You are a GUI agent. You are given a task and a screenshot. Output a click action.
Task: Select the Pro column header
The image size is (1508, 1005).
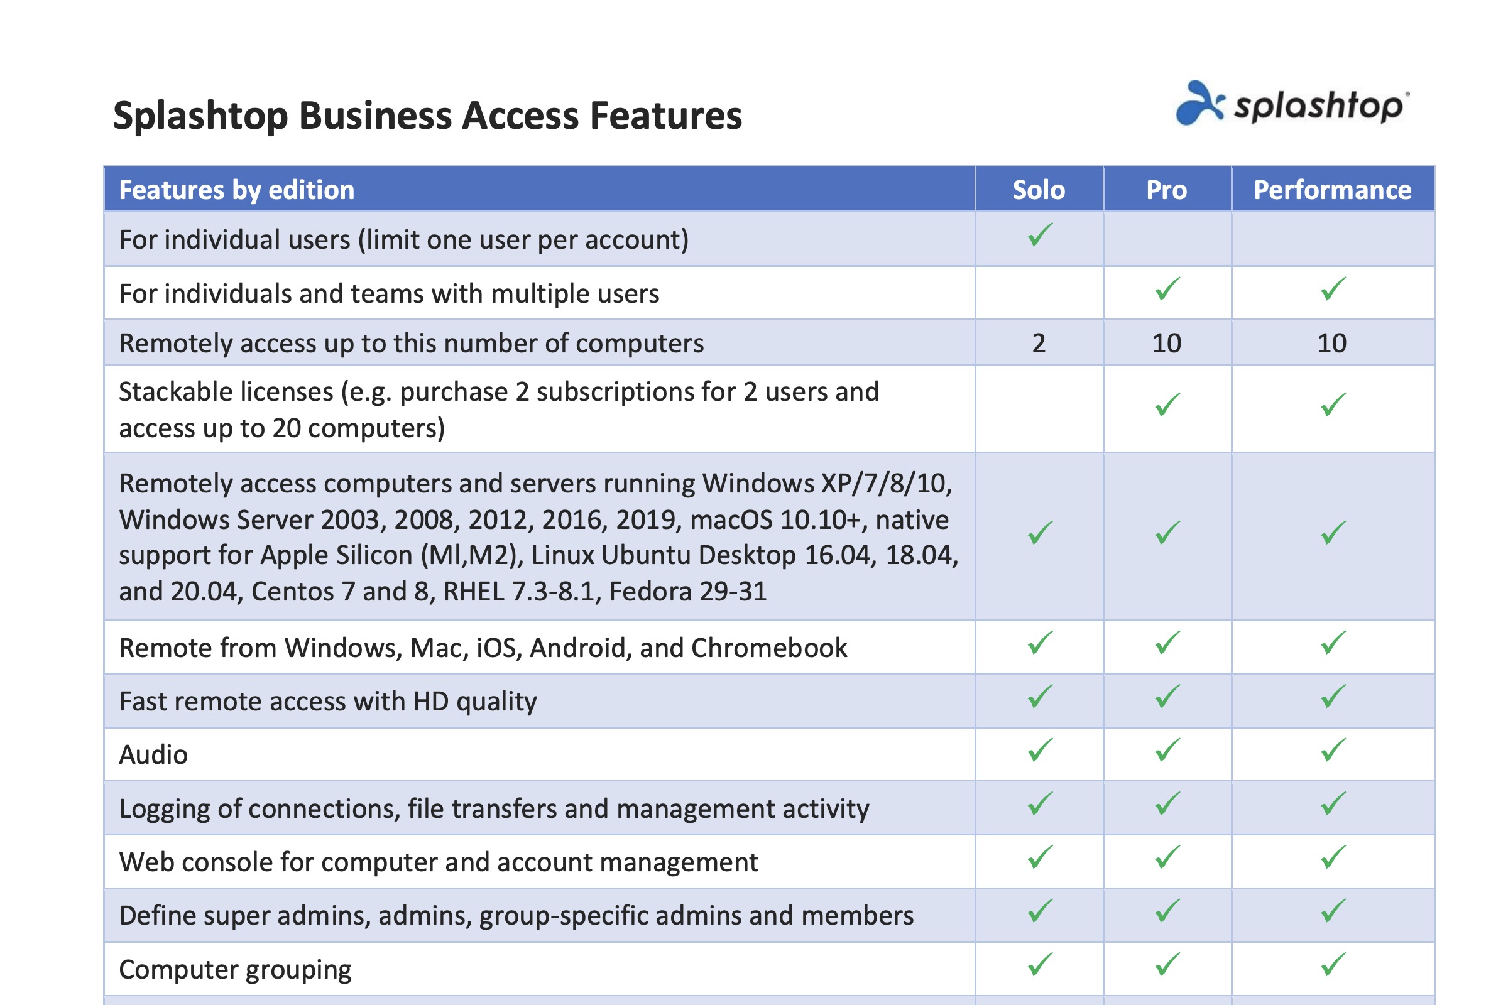click(x=1167, y=190)
